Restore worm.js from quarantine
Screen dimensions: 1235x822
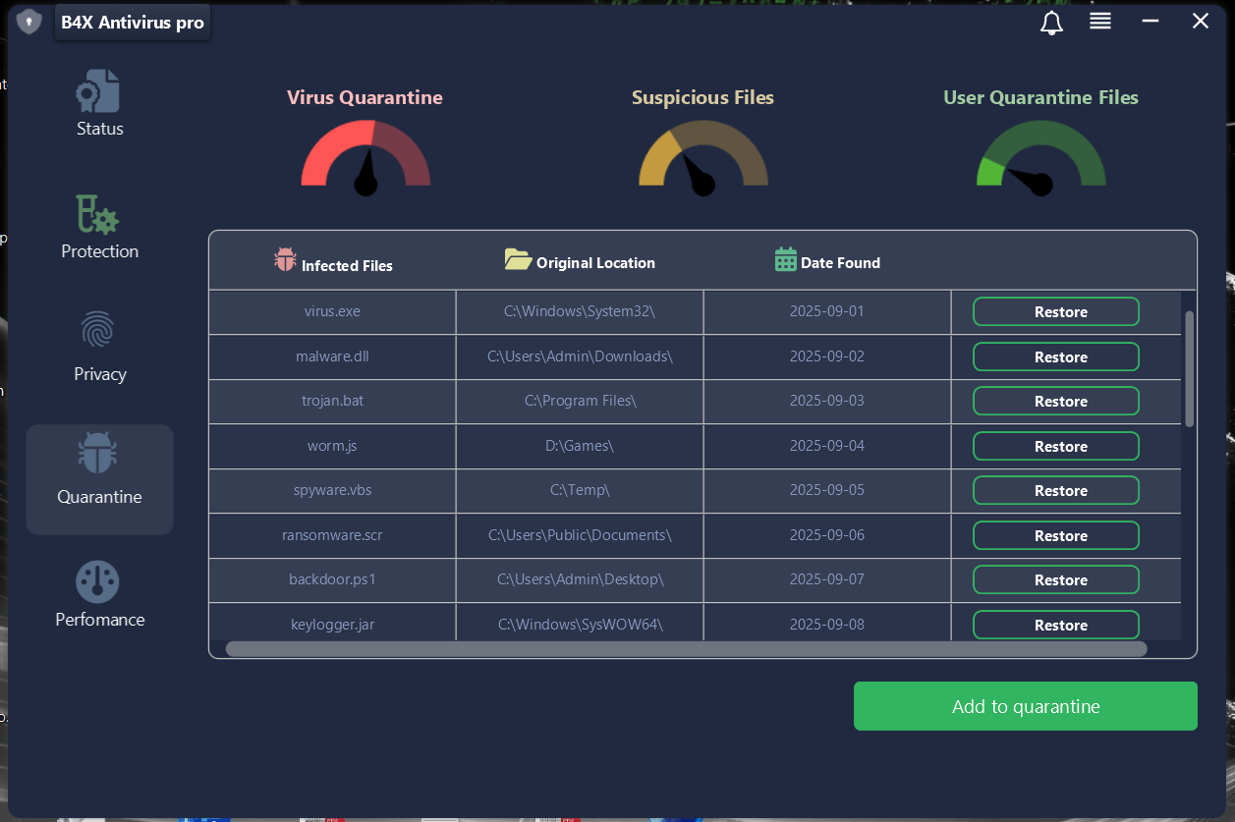pos(1056,446)
